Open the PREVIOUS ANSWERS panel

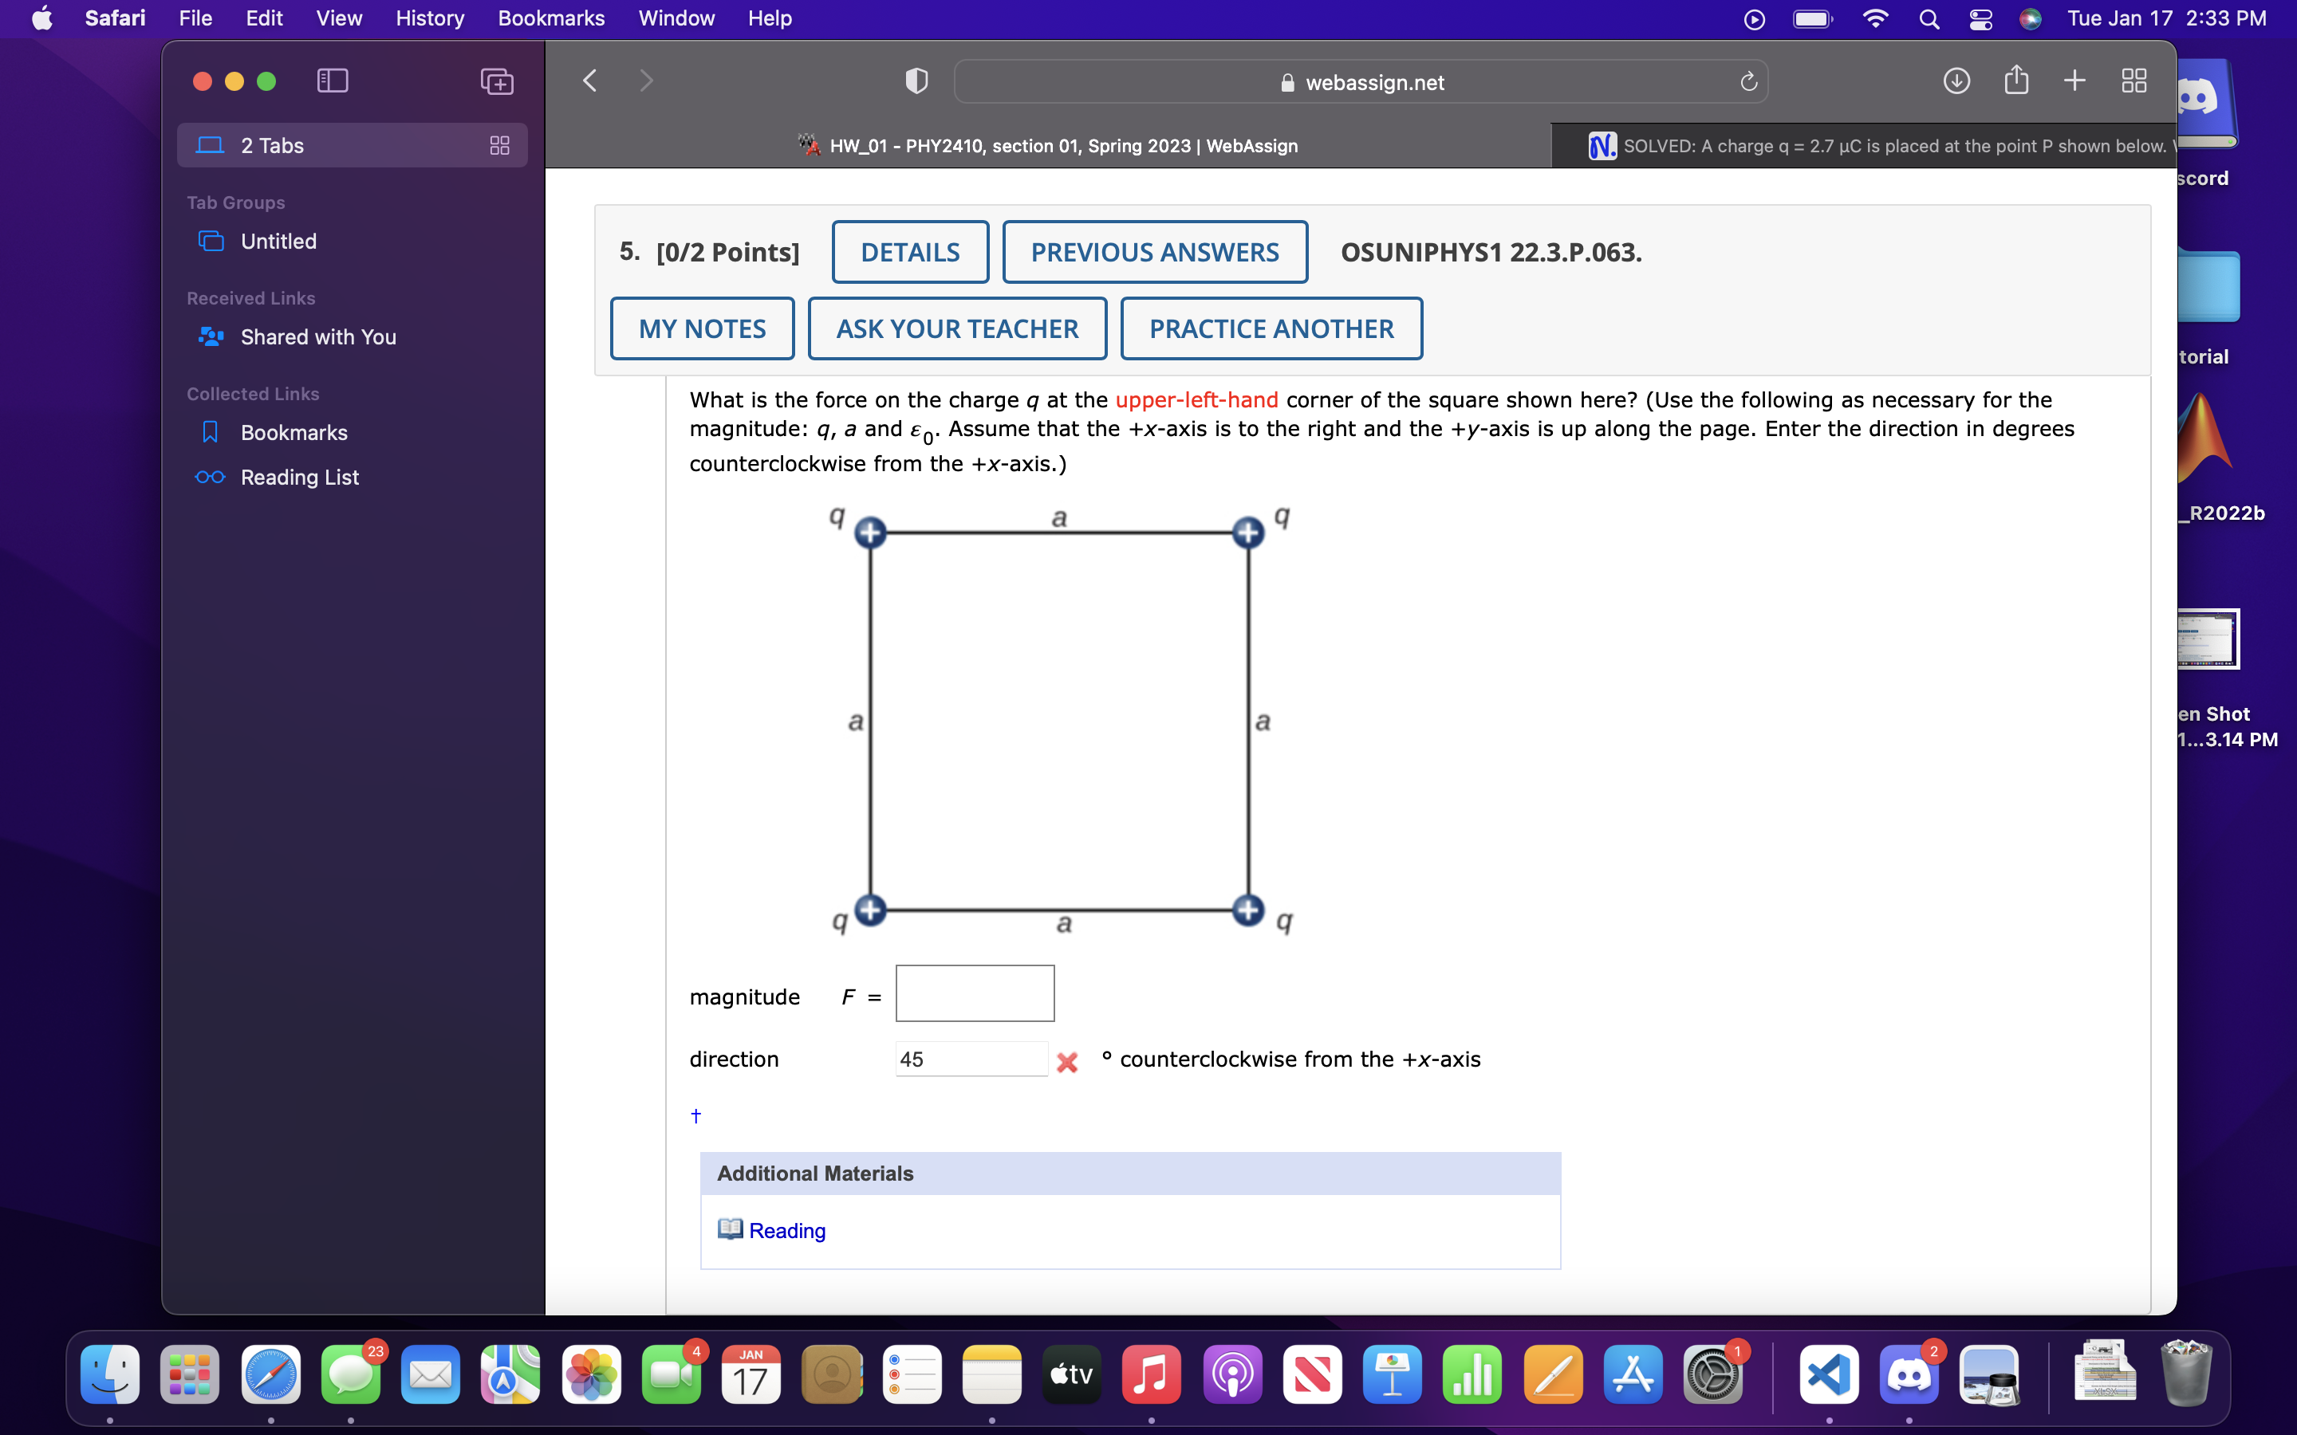coord(1154,251)
